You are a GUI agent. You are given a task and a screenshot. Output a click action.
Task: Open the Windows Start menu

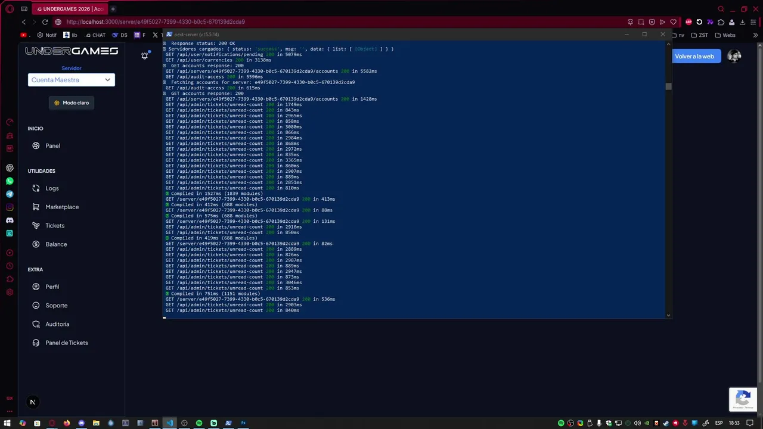click(8, 423)
